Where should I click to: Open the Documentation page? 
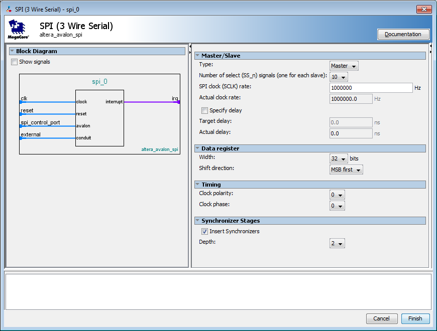point(403,34)
